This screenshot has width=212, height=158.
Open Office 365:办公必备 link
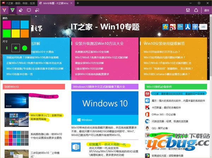164,114
